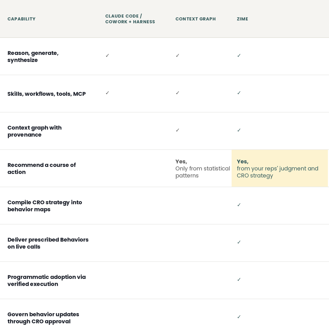Click Zime checkmark for Compile CRO strategy row
This screenshot has height=336, width=329.
coord(239,205)
